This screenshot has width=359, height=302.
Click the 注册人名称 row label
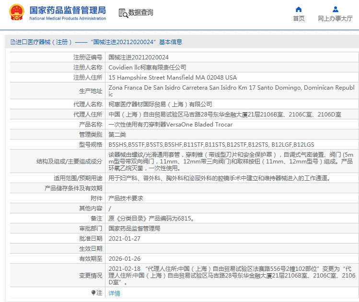coord(88,67)
